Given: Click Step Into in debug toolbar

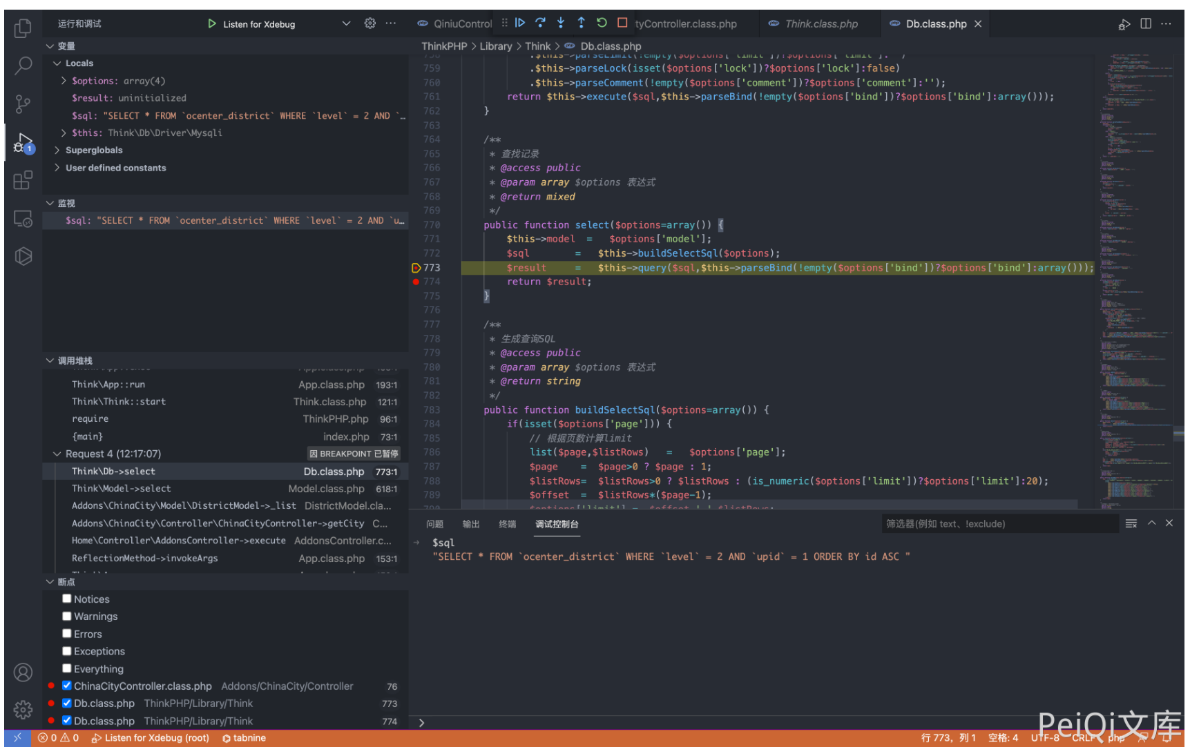Looking at the screenshot, I should tap(561, 23).
